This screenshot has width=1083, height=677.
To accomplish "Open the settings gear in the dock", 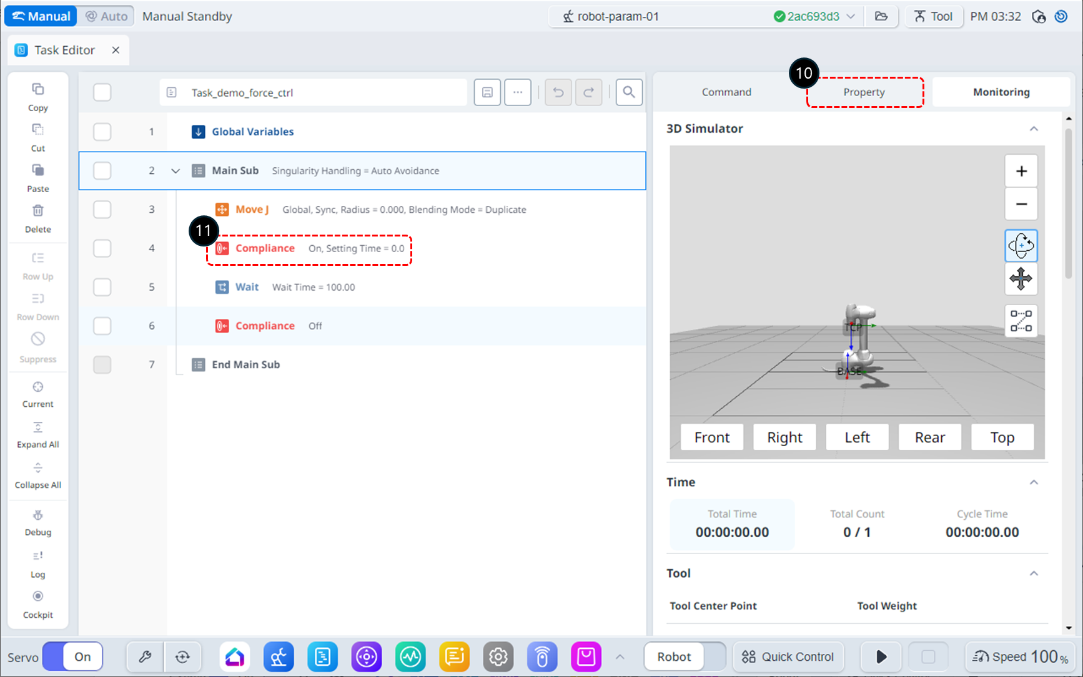I will [498, 656].
